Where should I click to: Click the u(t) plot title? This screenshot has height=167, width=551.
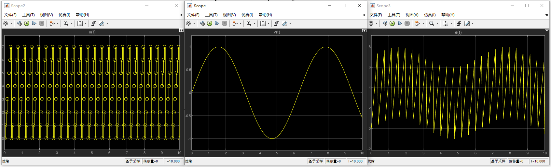click(92, 32)
